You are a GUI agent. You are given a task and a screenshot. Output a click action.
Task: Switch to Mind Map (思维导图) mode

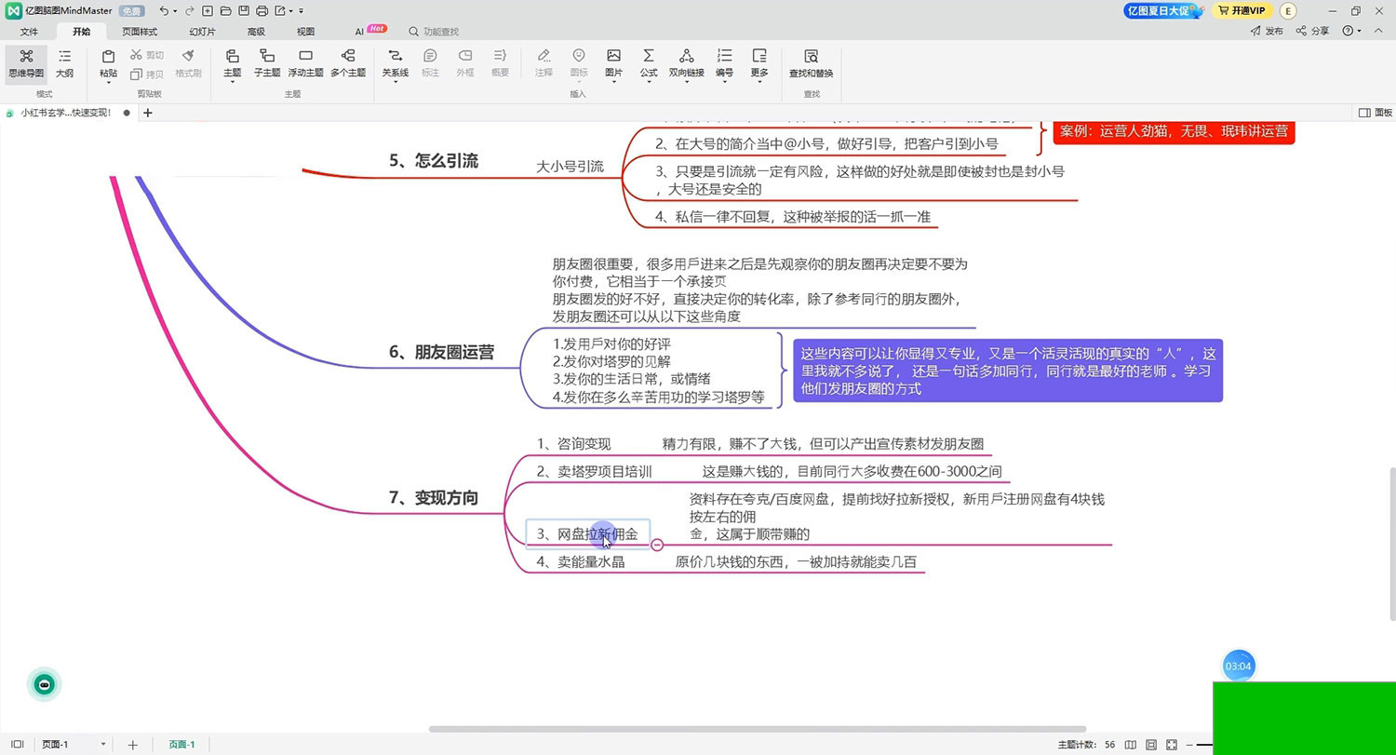click(x=26, y=62)
